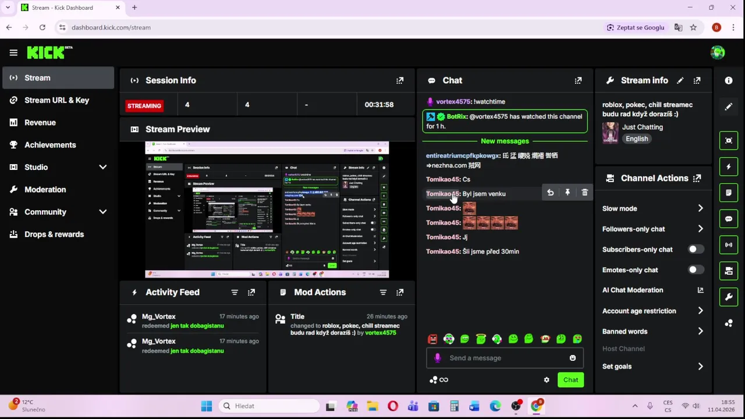Viewport: 745px width, 419px height.
Task: Click the pencil edit-layout icon in right sidebar
Action: tap(729, 107)
